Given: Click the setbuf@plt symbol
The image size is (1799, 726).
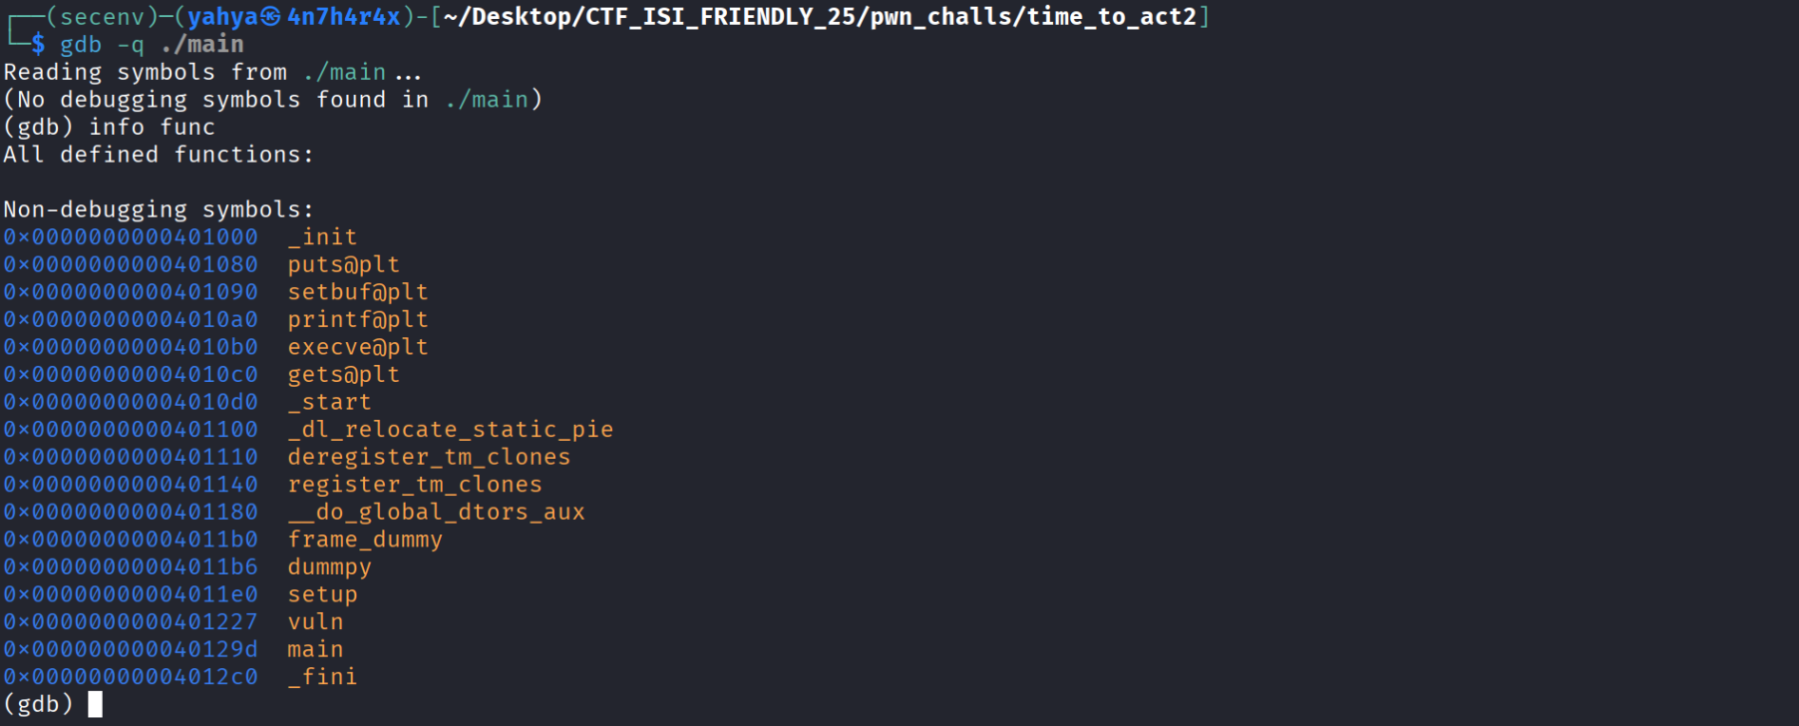Looking at the screenshot, I should [x=358, y=292].
